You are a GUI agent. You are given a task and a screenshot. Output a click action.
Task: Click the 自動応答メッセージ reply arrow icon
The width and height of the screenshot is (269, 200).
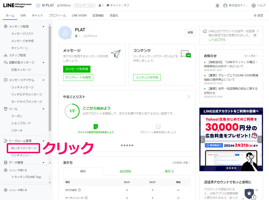coord(6,62)
